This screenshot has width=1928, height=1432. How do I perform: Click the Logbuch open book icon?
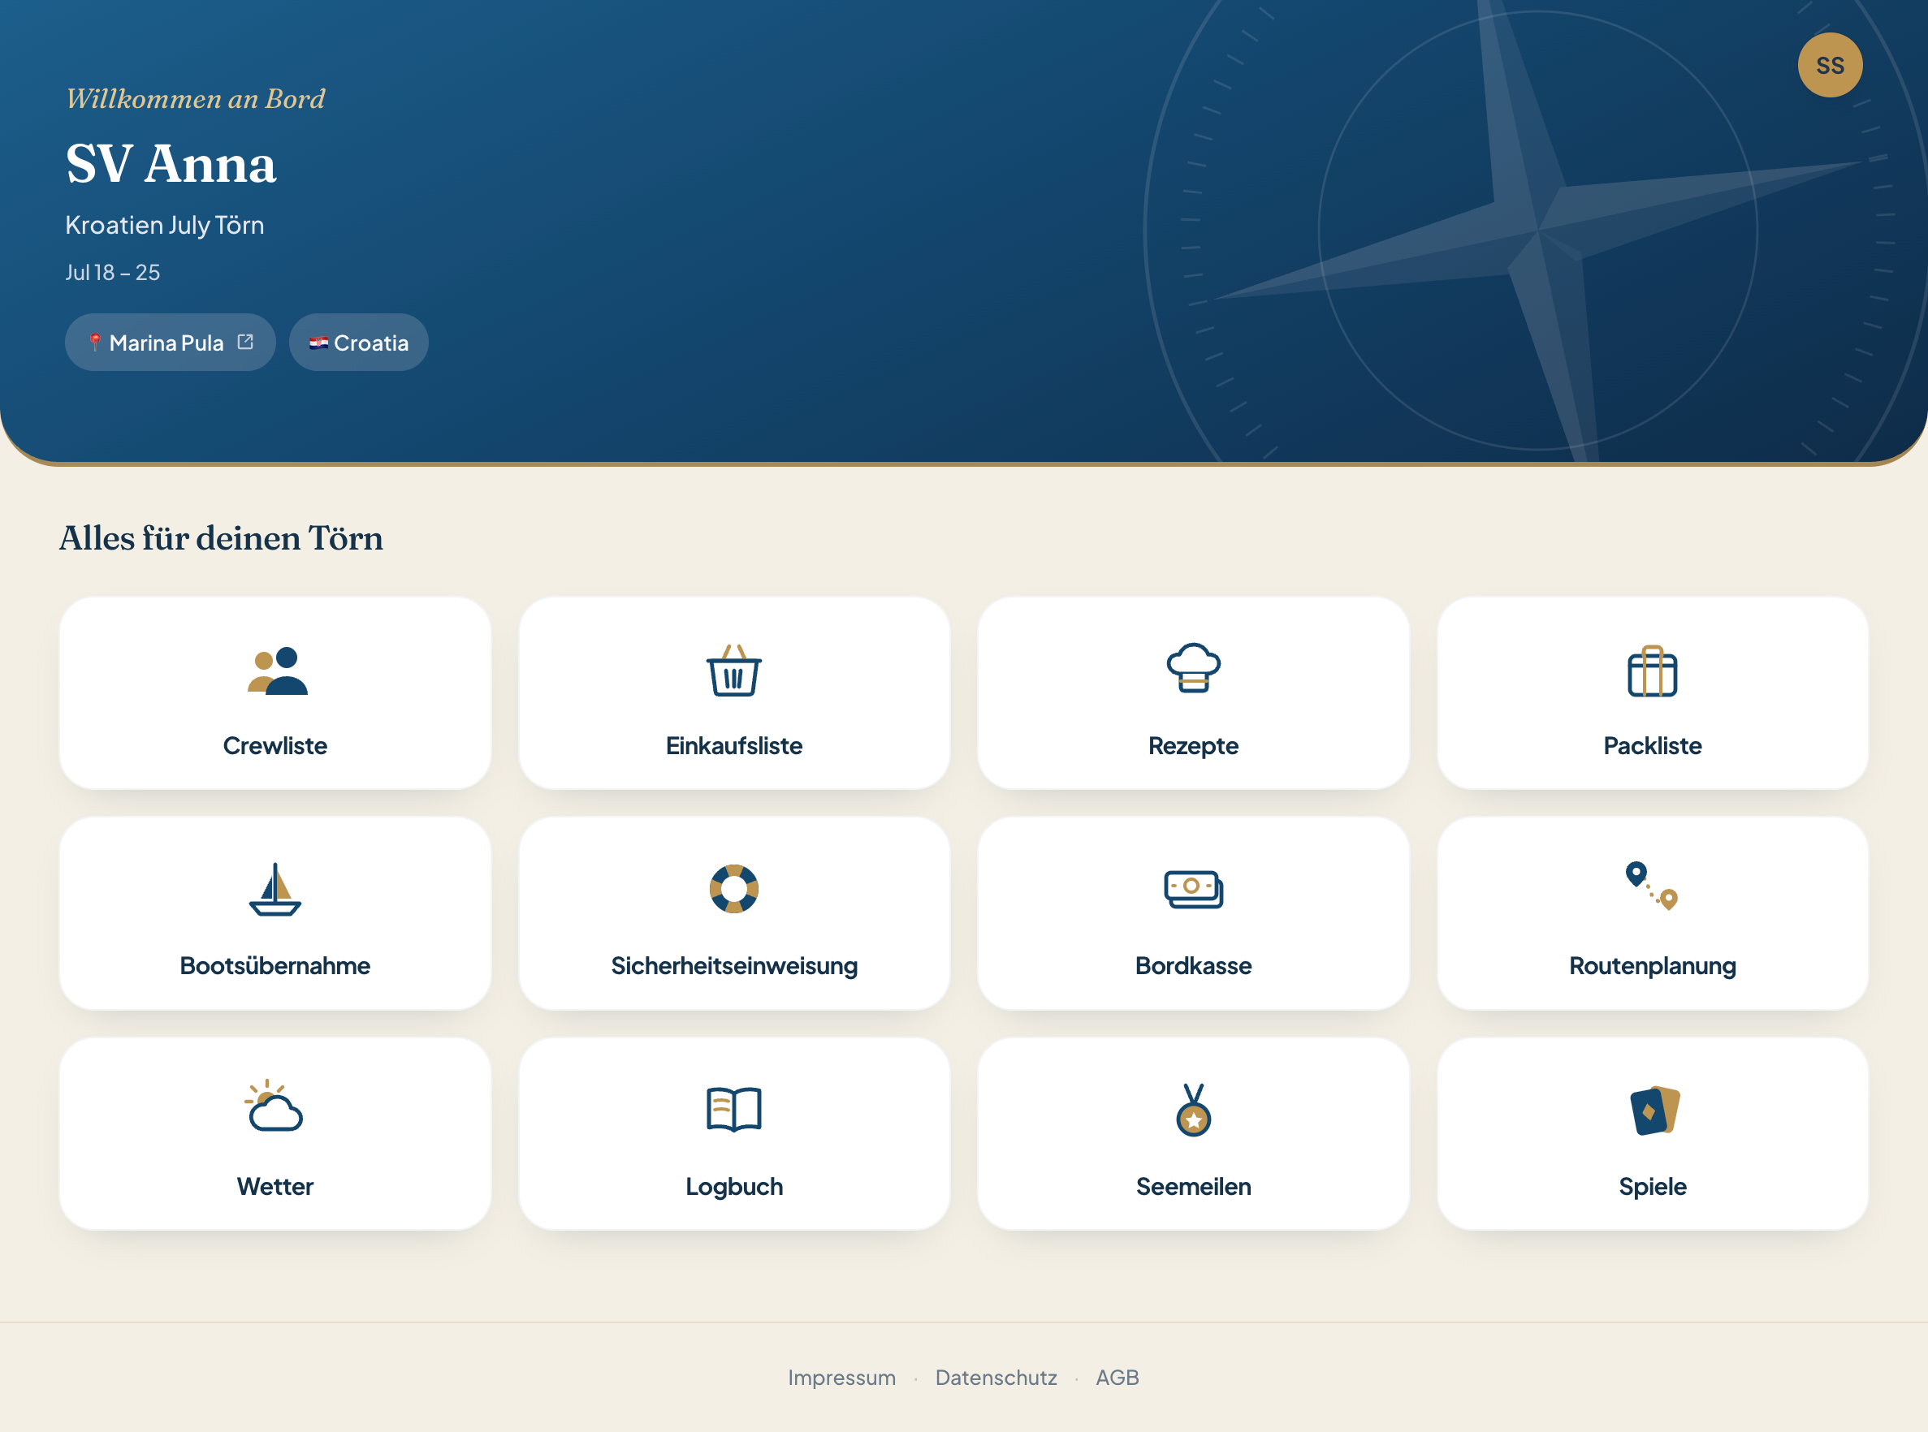click(733, 1110)
